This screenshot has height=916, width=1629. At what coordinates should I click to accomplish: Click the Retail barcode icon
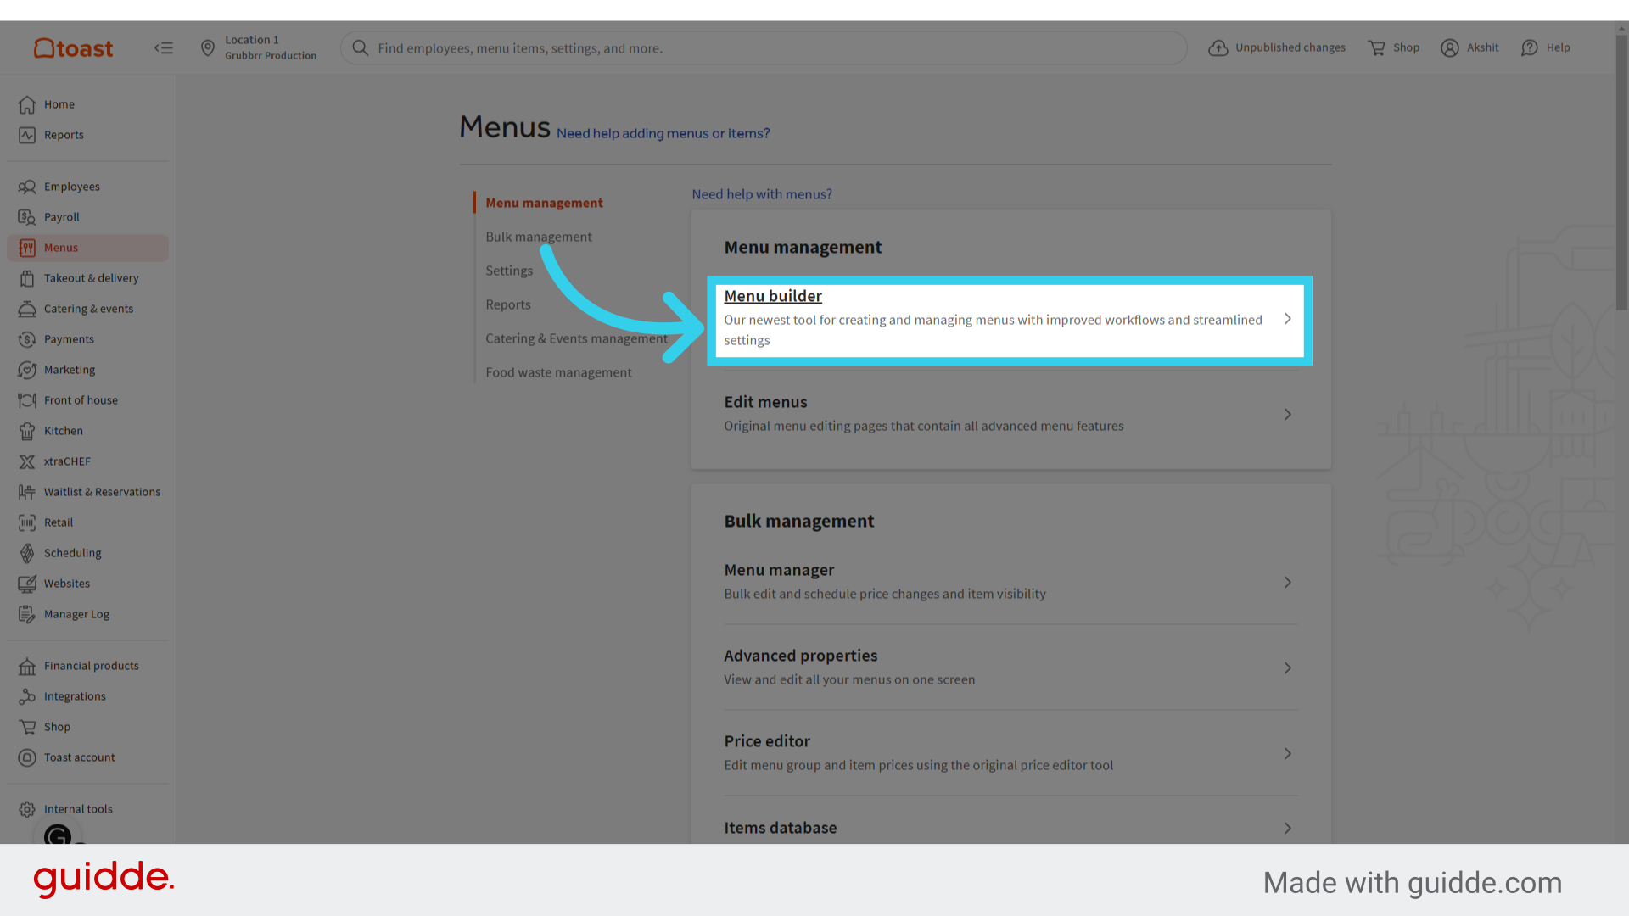(27, 522)
